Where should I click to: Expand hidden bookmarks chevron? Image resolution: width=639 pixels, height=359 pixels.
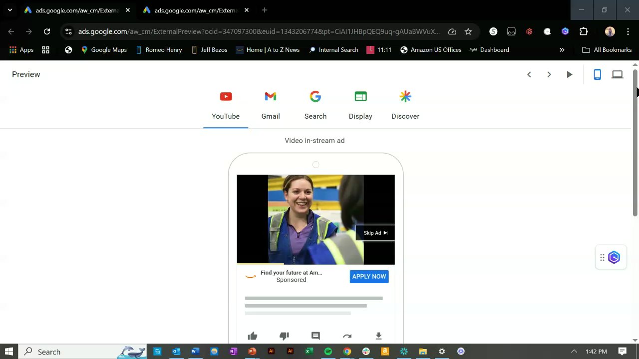point(562,50)
